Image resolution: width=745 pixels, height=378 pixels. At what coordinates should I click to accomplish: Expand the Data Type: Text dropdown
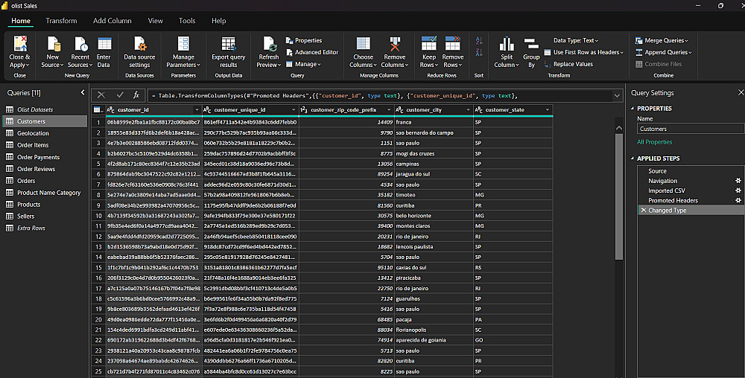click(x=577, y=41)
